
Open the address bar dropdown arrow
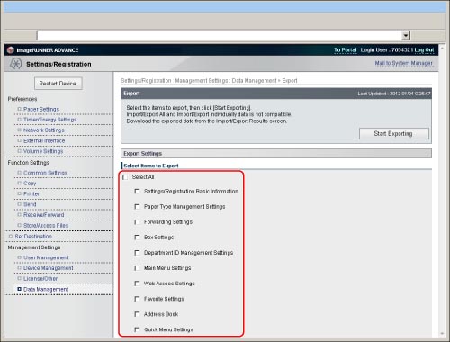click(x=406, y=36)
